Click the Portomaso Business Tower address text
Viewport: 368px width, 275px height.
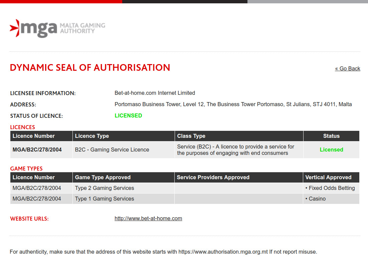coord(233,104)
